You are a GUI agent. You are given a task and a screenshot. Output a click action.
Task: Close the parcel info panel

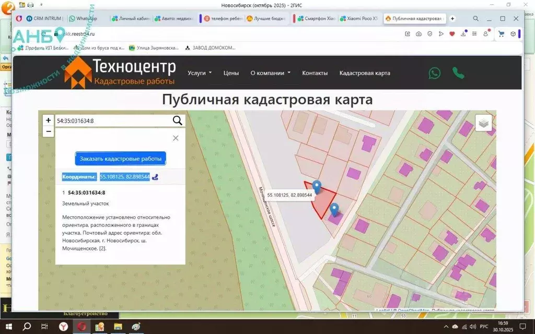tap(176, 138)
